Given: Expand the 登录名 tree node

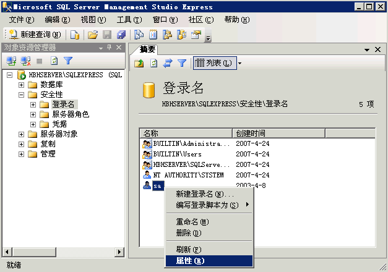Looking at the screenshot, I should tap(33, 104).
